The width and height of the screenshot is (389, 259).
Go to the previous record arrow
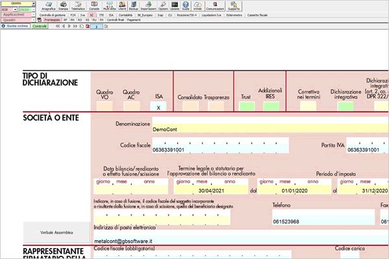pos(64,26)
